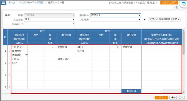The height and width of the screenshot is (101, 187).
Task: Click the 収支区分 label cell
Action: click(132, 91)
